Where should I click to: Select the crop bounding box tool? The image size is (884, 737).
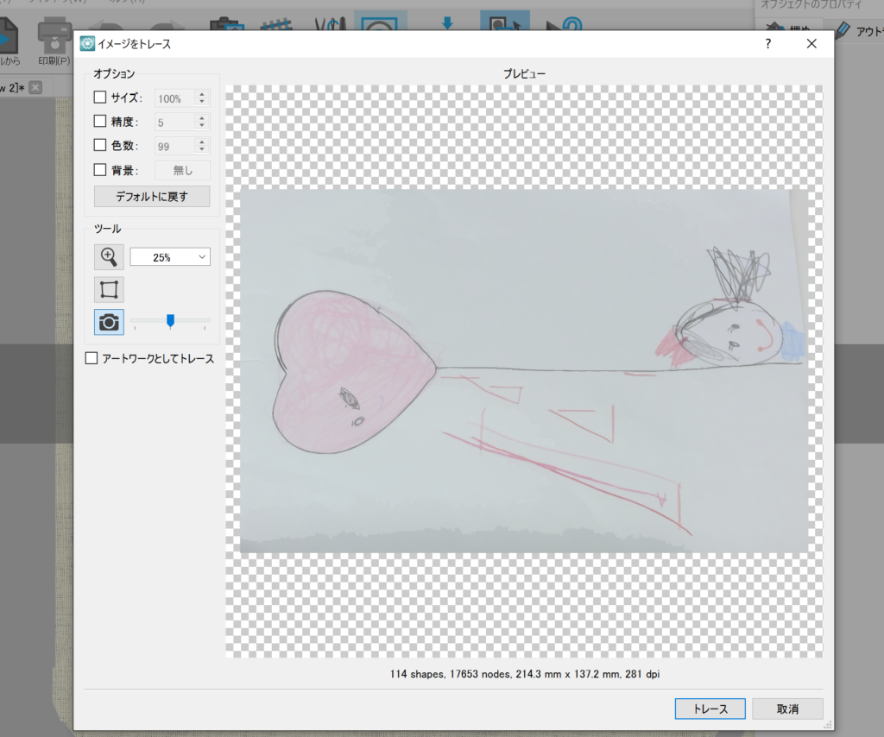109,289
